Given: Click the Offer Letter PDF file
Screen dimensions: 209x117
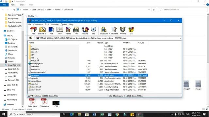Looking at the screenshot, I should pos(44,103).
